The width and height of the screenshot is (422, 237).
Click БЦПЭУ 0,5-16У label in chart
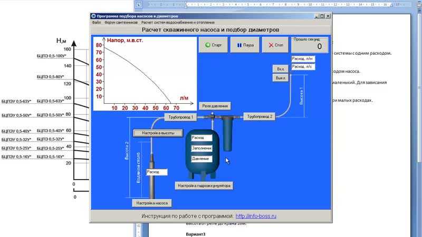tap(16, 156)
